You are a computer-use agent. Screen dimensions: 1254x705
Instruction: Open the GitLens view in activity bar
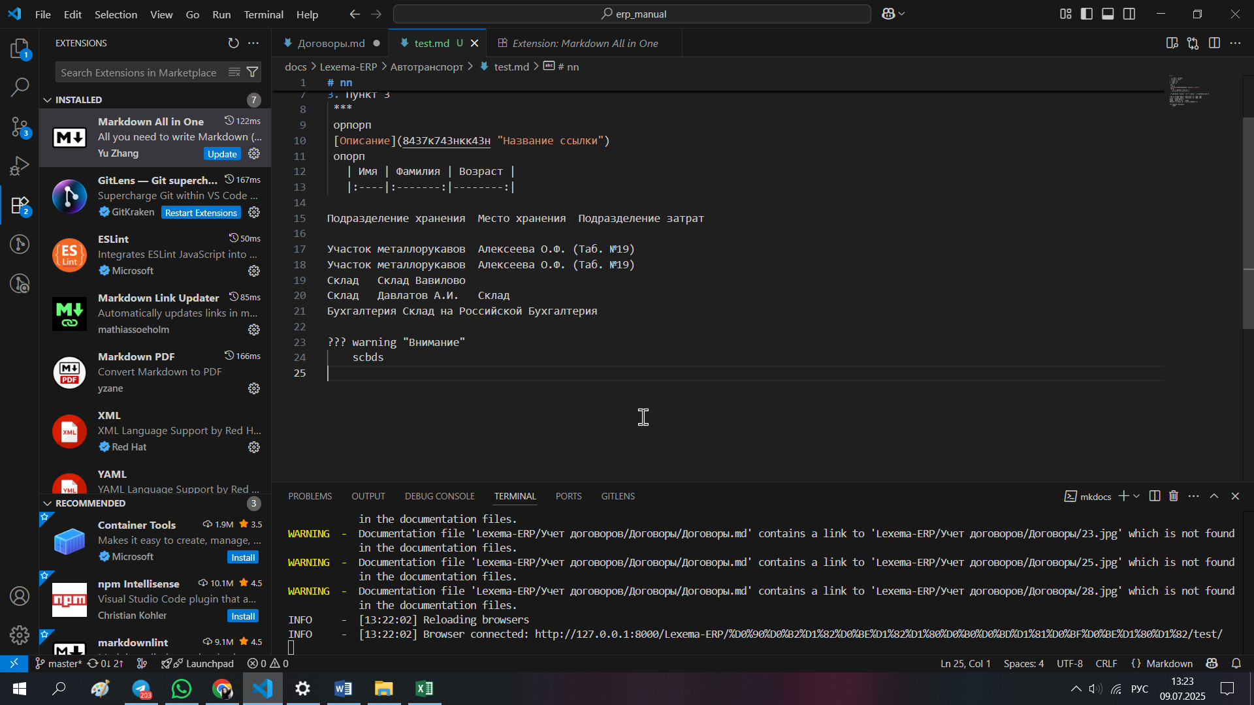[x=20, y=244]
